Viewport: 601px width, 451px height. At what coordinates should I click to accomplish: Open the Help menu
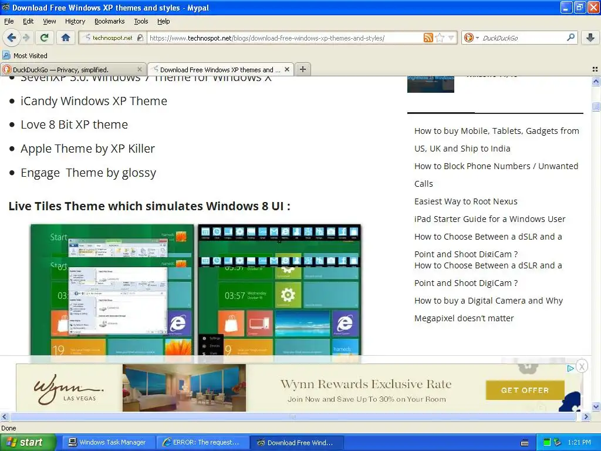coord(163,21)
